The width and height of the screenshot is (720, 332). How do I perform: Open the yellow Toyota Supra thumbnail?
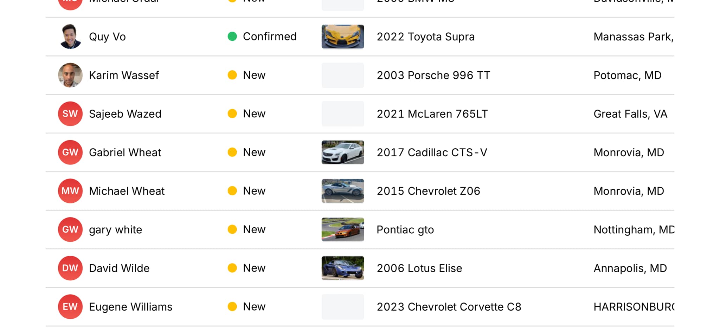coord(343,37)
